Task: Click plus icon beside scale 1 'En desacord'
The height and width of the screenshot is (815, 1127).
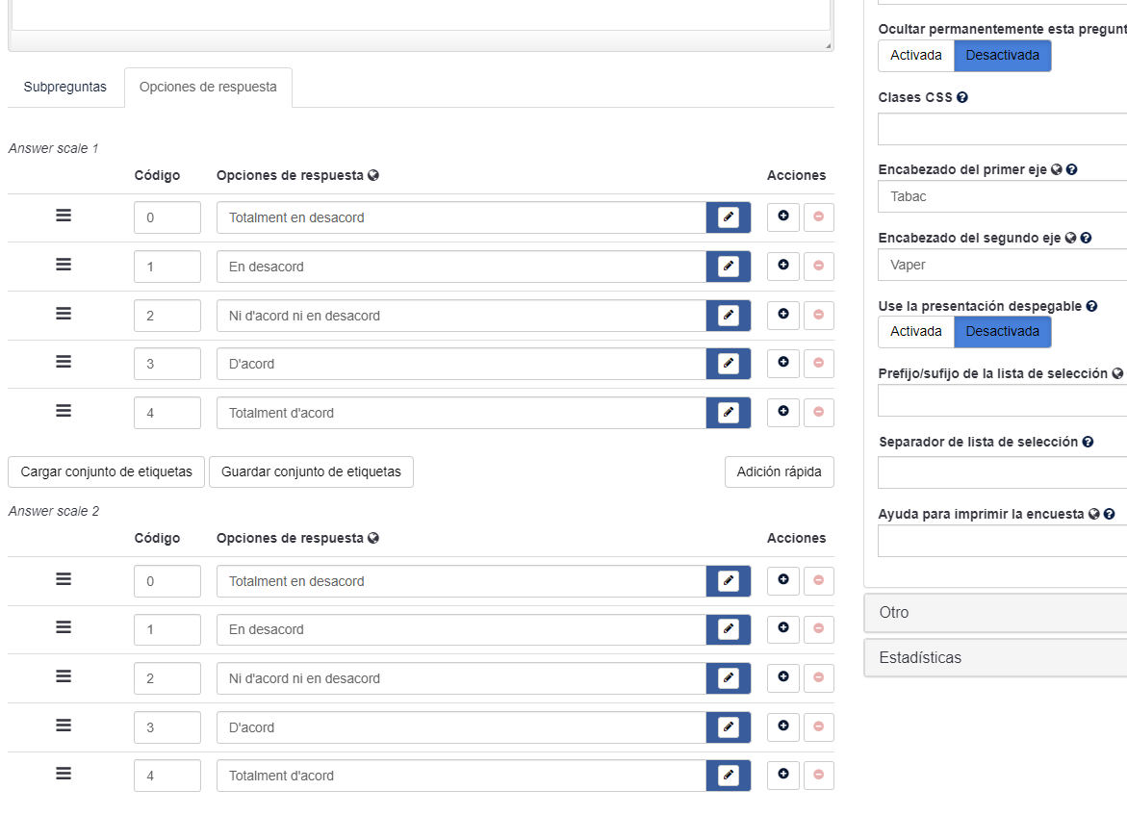Action: point(782,266)
